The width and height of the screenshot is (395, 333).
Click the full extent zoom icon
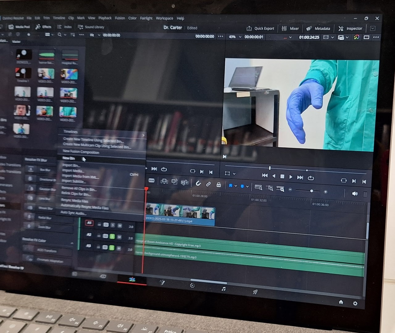coord(258,187)
